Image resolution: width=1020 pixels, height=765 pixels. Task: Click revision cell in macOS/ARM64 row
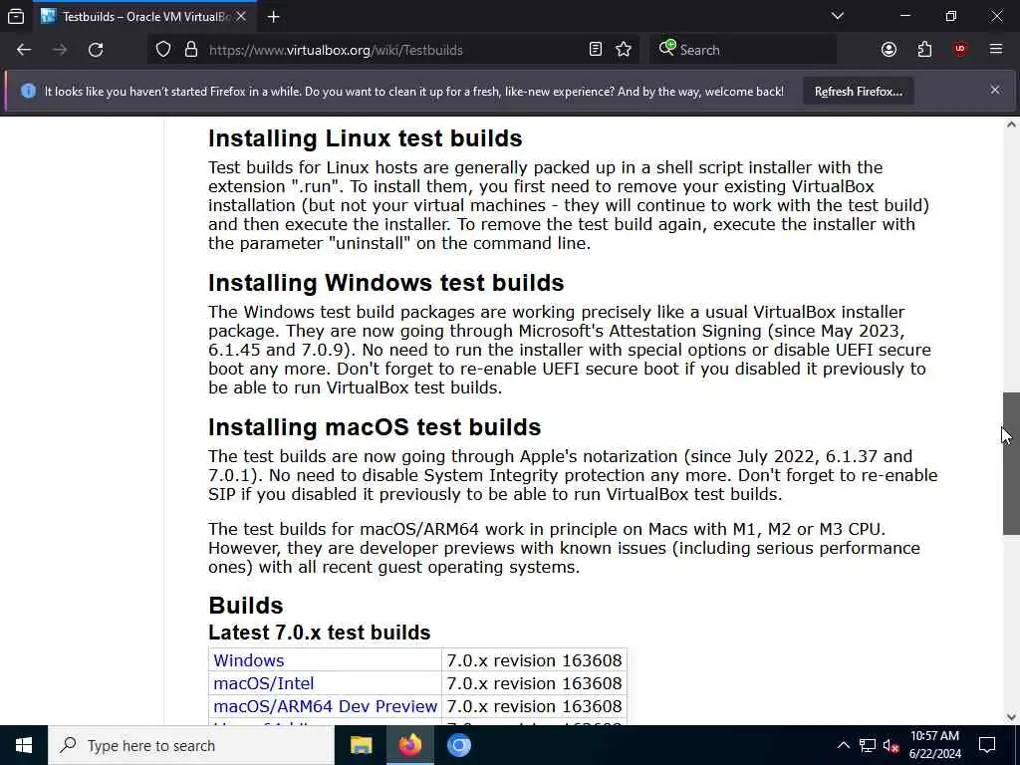tap(534, 706)
